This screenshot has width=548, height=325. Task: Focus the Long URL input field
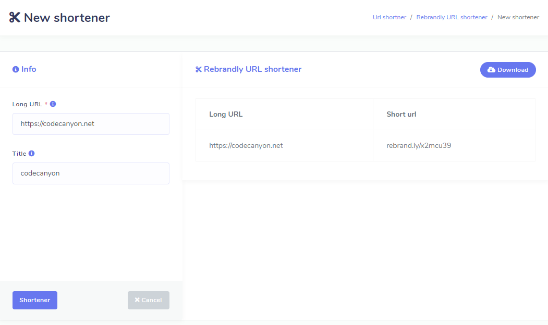91,124
